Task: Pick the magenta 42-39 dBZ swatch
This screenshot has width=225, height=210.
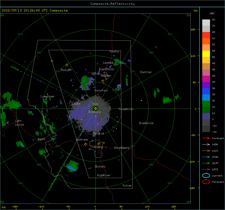Action: coord(206,79)
